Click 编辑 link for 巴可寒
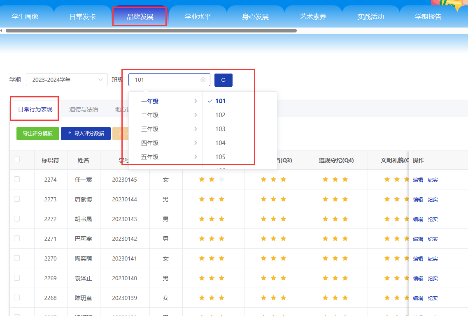468x316 pixels. 418,239
